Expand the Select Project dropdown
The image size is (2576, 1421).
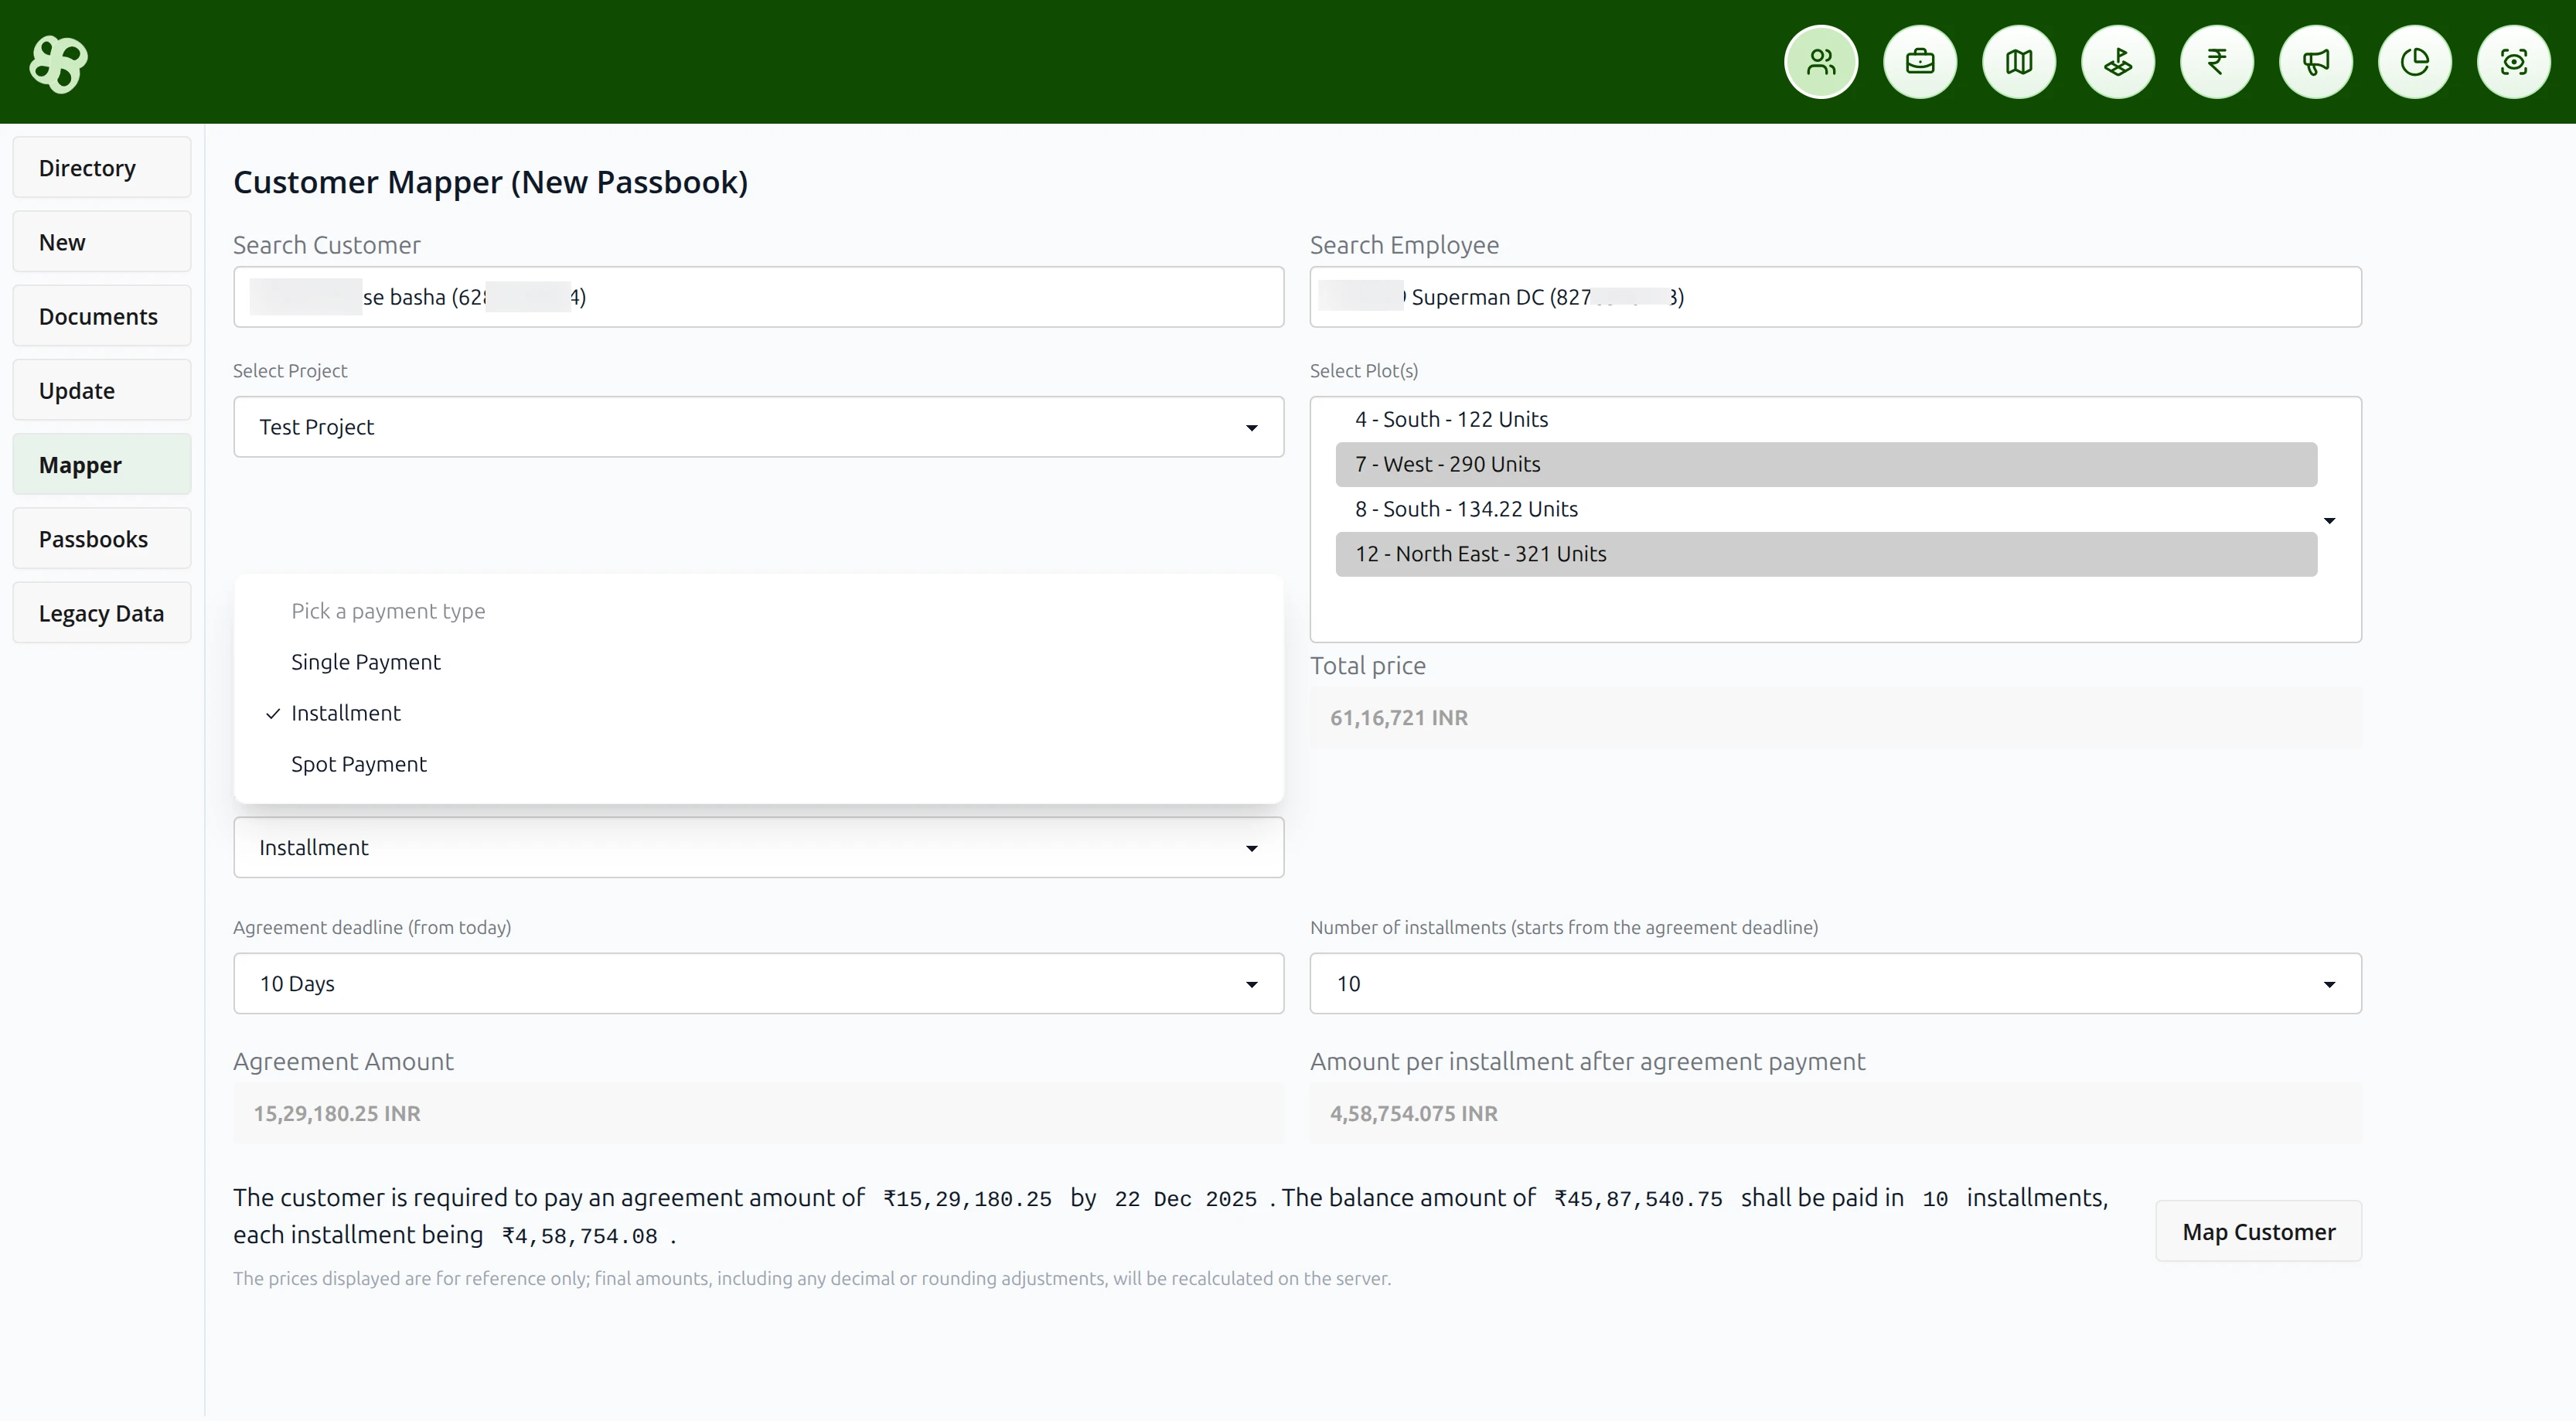(758, 427)
